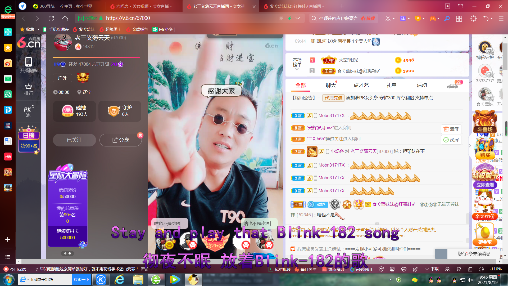Click the star favorites sidebar icon
This screenshot has width=508, height=286.
[8, 48]
